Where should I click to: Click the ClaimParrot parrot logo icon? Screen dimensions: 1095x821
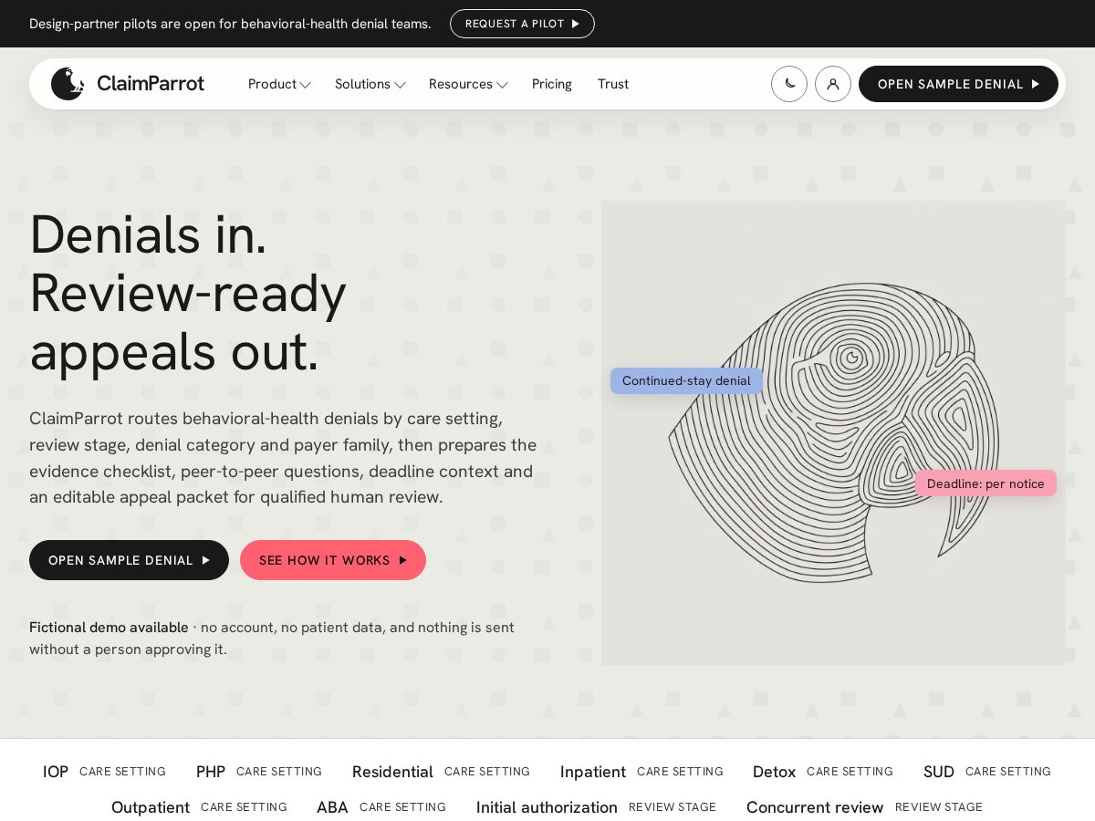point(68,84)
